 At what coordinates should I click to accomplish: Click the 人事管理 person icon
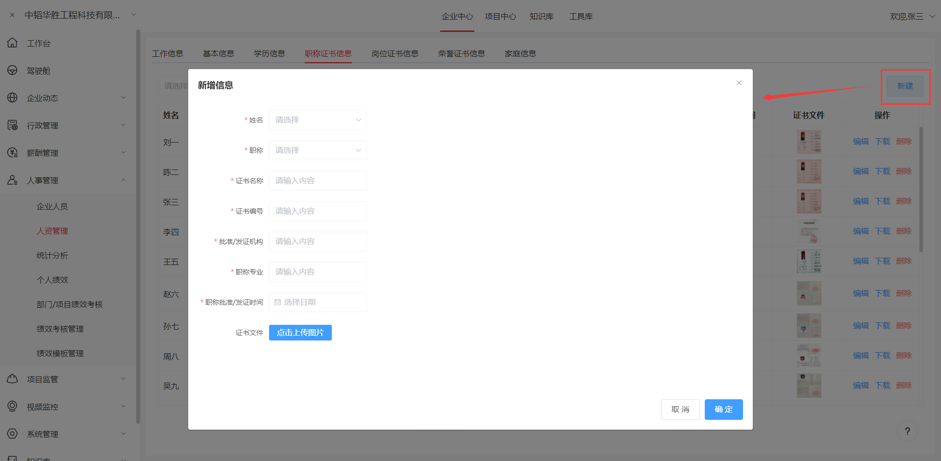click(x=12, y=180)
